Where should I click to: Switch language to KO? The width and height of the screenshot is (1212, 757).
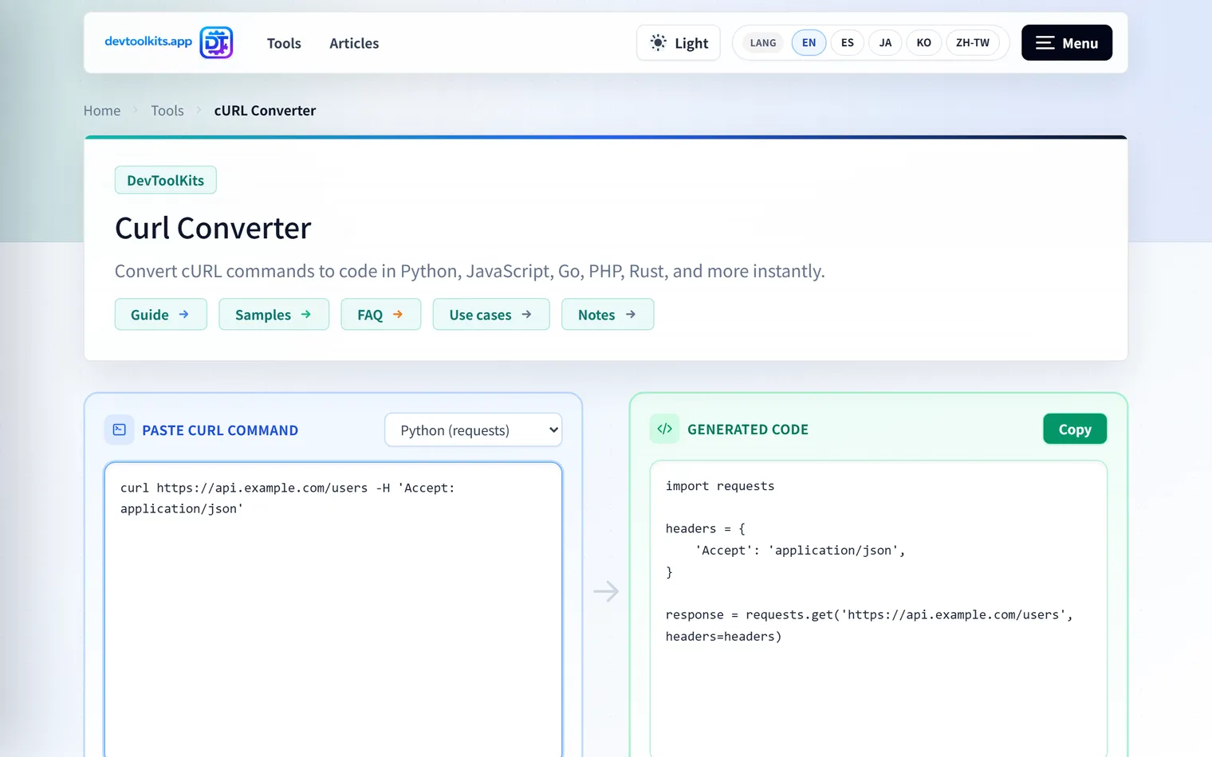click(x=924, y=43)
